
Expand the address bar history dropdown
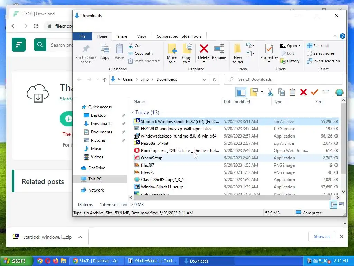204,79
